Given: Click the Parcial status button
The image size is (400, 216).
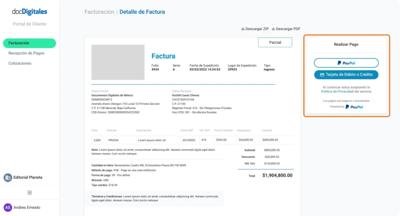Looking at the screenshot, I should (275, 42).
